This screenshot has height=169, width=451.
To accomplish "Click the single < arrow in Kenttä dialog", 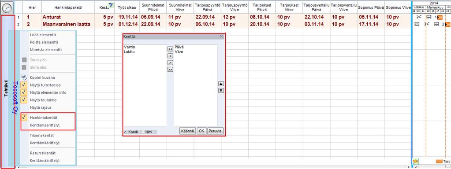I will 170,55.
